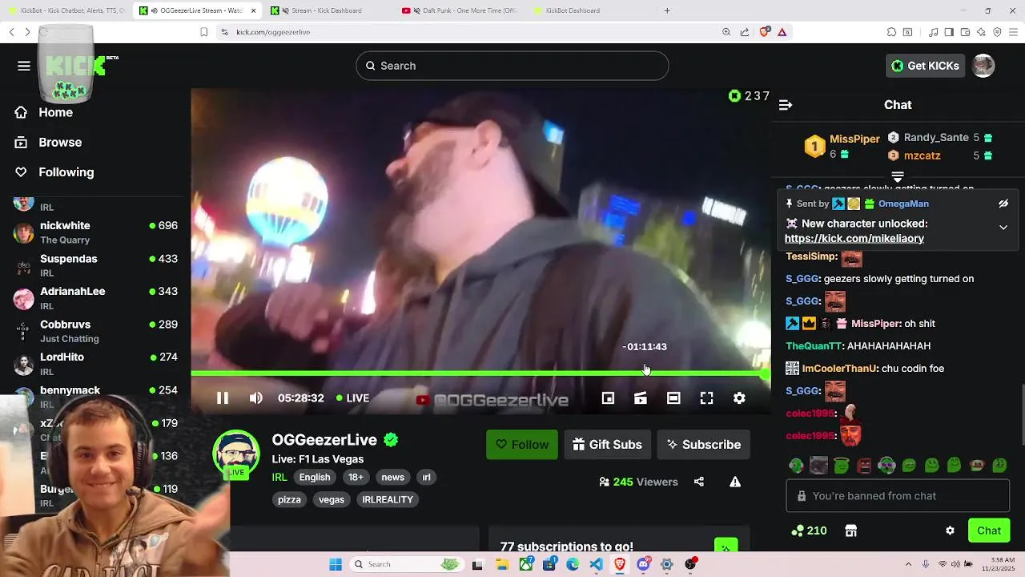Click the video seek bar handle

[765, 373]
